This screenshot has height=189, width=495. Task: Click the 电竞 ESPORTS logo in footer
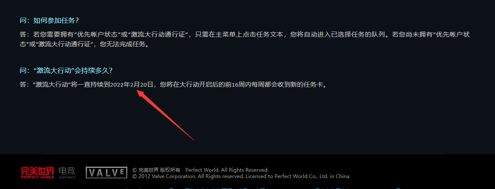[67, 173]
